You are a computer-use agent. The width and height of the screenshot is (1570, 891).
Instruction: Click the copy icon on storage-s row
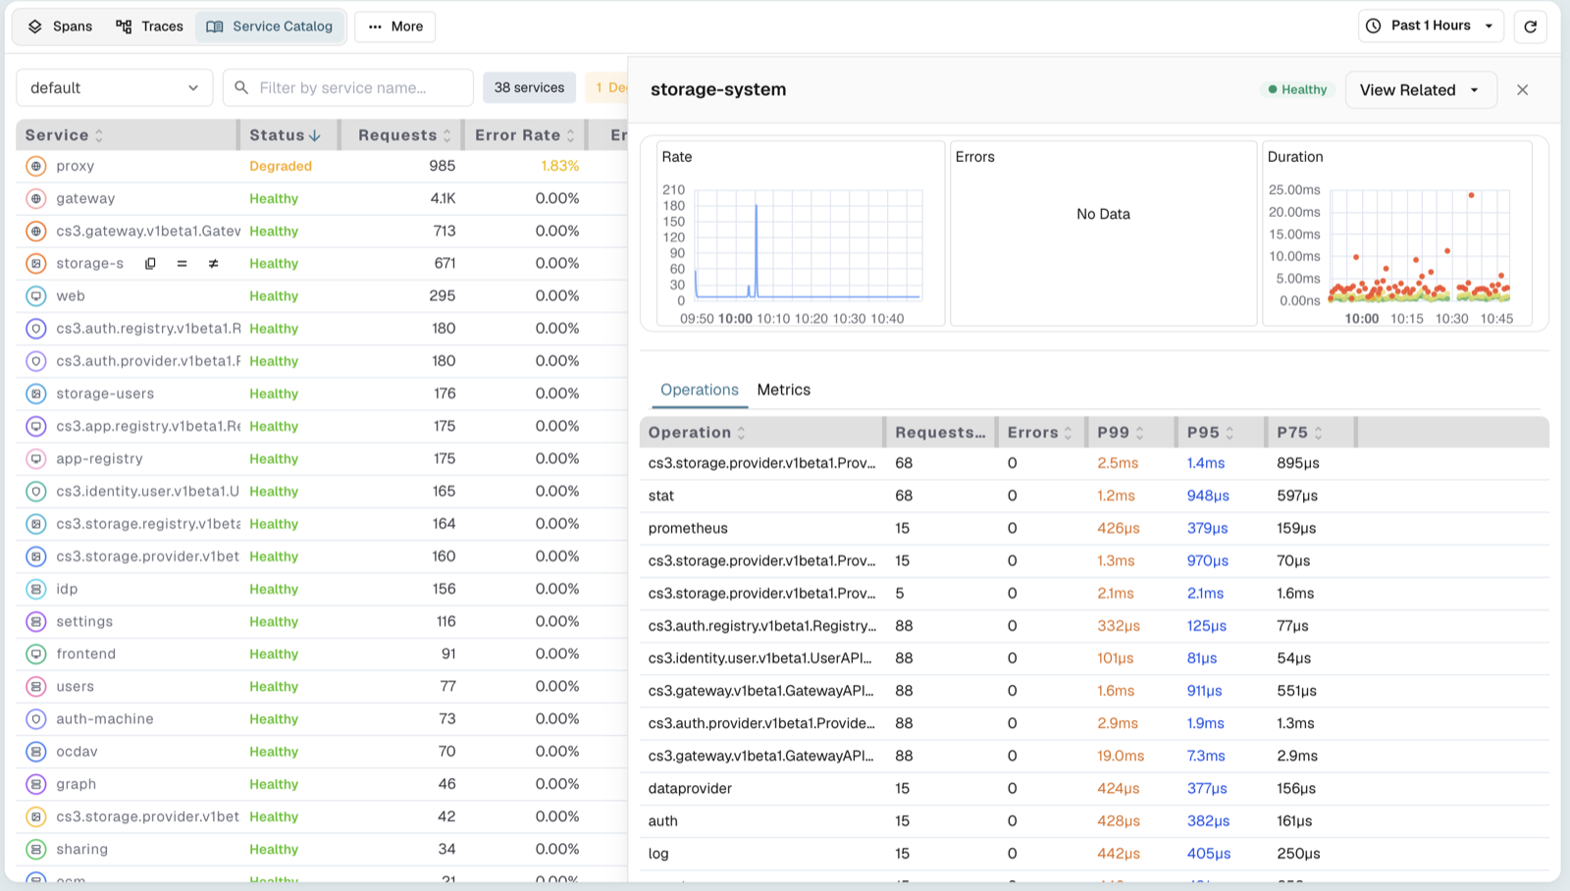pyautogui.click(x=150, y=264)
